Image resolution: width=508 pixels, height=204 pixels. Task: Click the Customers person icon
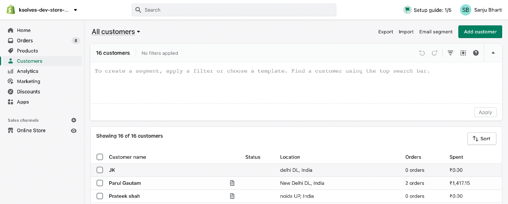pos(11,61)
